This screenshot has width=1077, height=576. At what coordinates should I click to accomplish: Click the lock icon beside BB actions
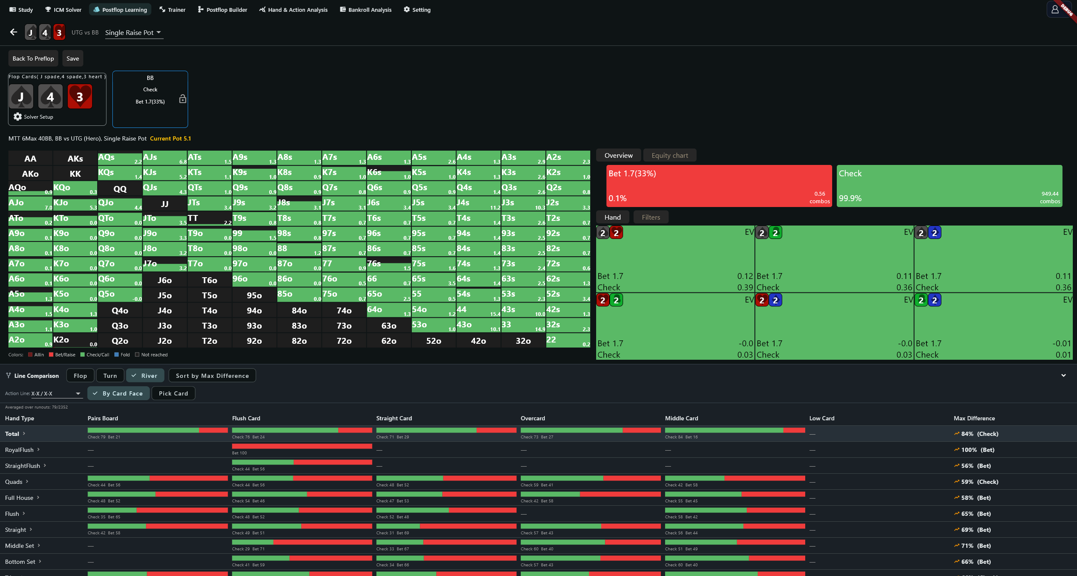[183, 99]
